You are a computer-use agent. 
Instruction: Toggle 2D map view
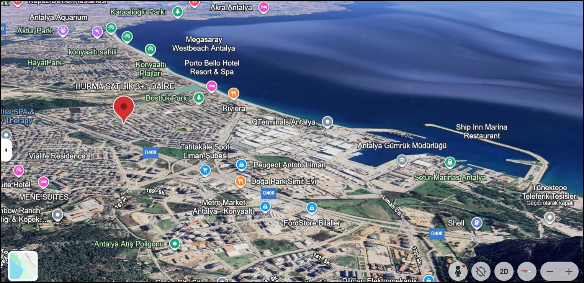[x=504, y=272]
